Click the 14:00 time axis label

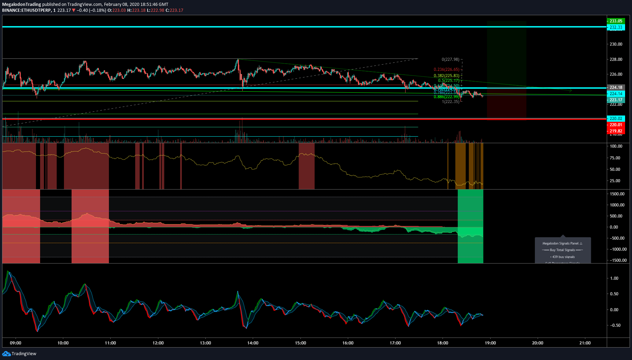pyautogui.click(x=253, y=343)
